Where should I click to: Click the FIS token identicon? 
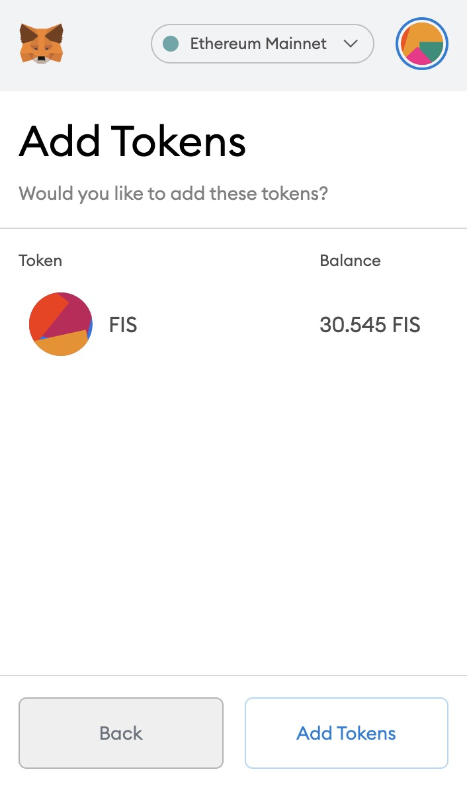[61, 324]
